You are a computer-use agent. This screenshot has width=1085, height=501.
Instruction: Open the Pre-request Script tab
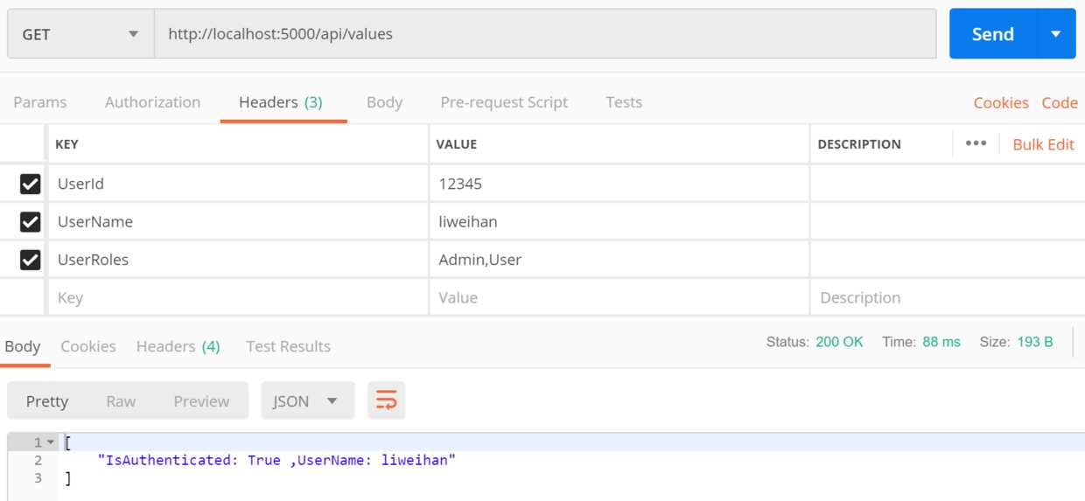click(x=504, y=102)
